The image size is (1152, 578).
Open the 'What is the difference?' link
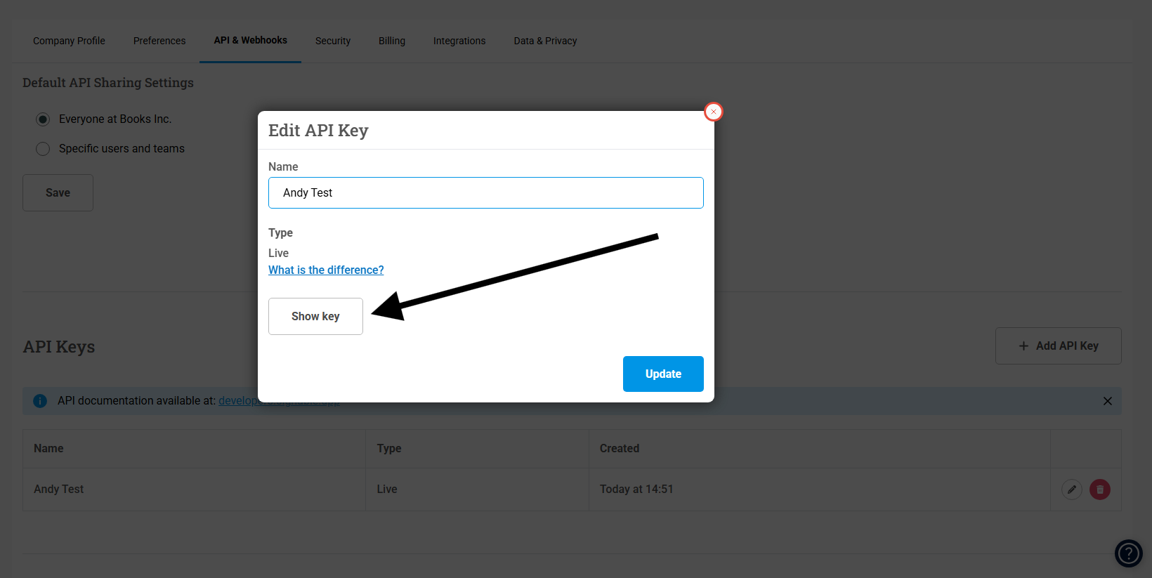point(326,270)
